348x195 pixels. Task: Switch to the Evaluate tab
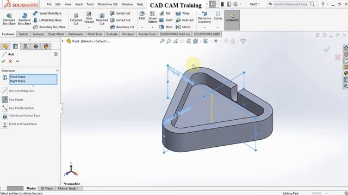click(x=112, y=34)
